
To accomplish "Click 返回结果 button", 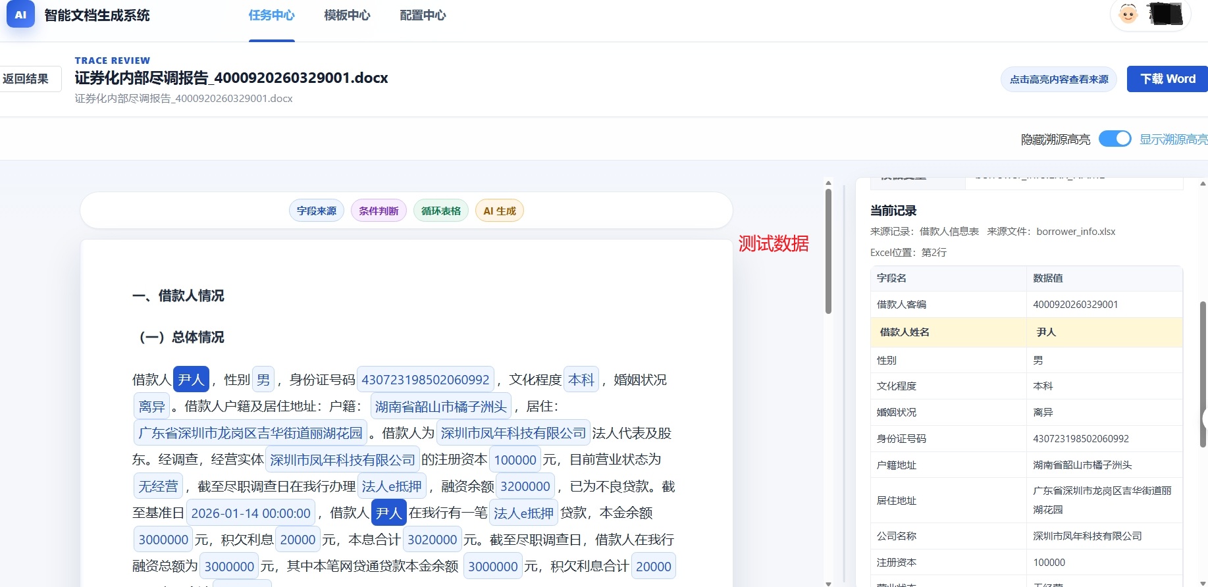I will tap(29, 79).
